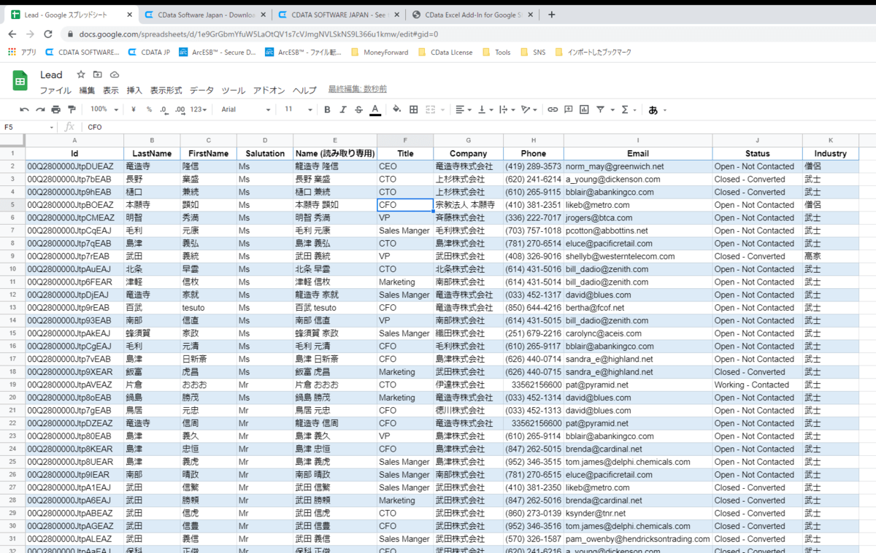Click the text color underlined A
Viewport: 876px width, 553px height.
pos(375,109)
